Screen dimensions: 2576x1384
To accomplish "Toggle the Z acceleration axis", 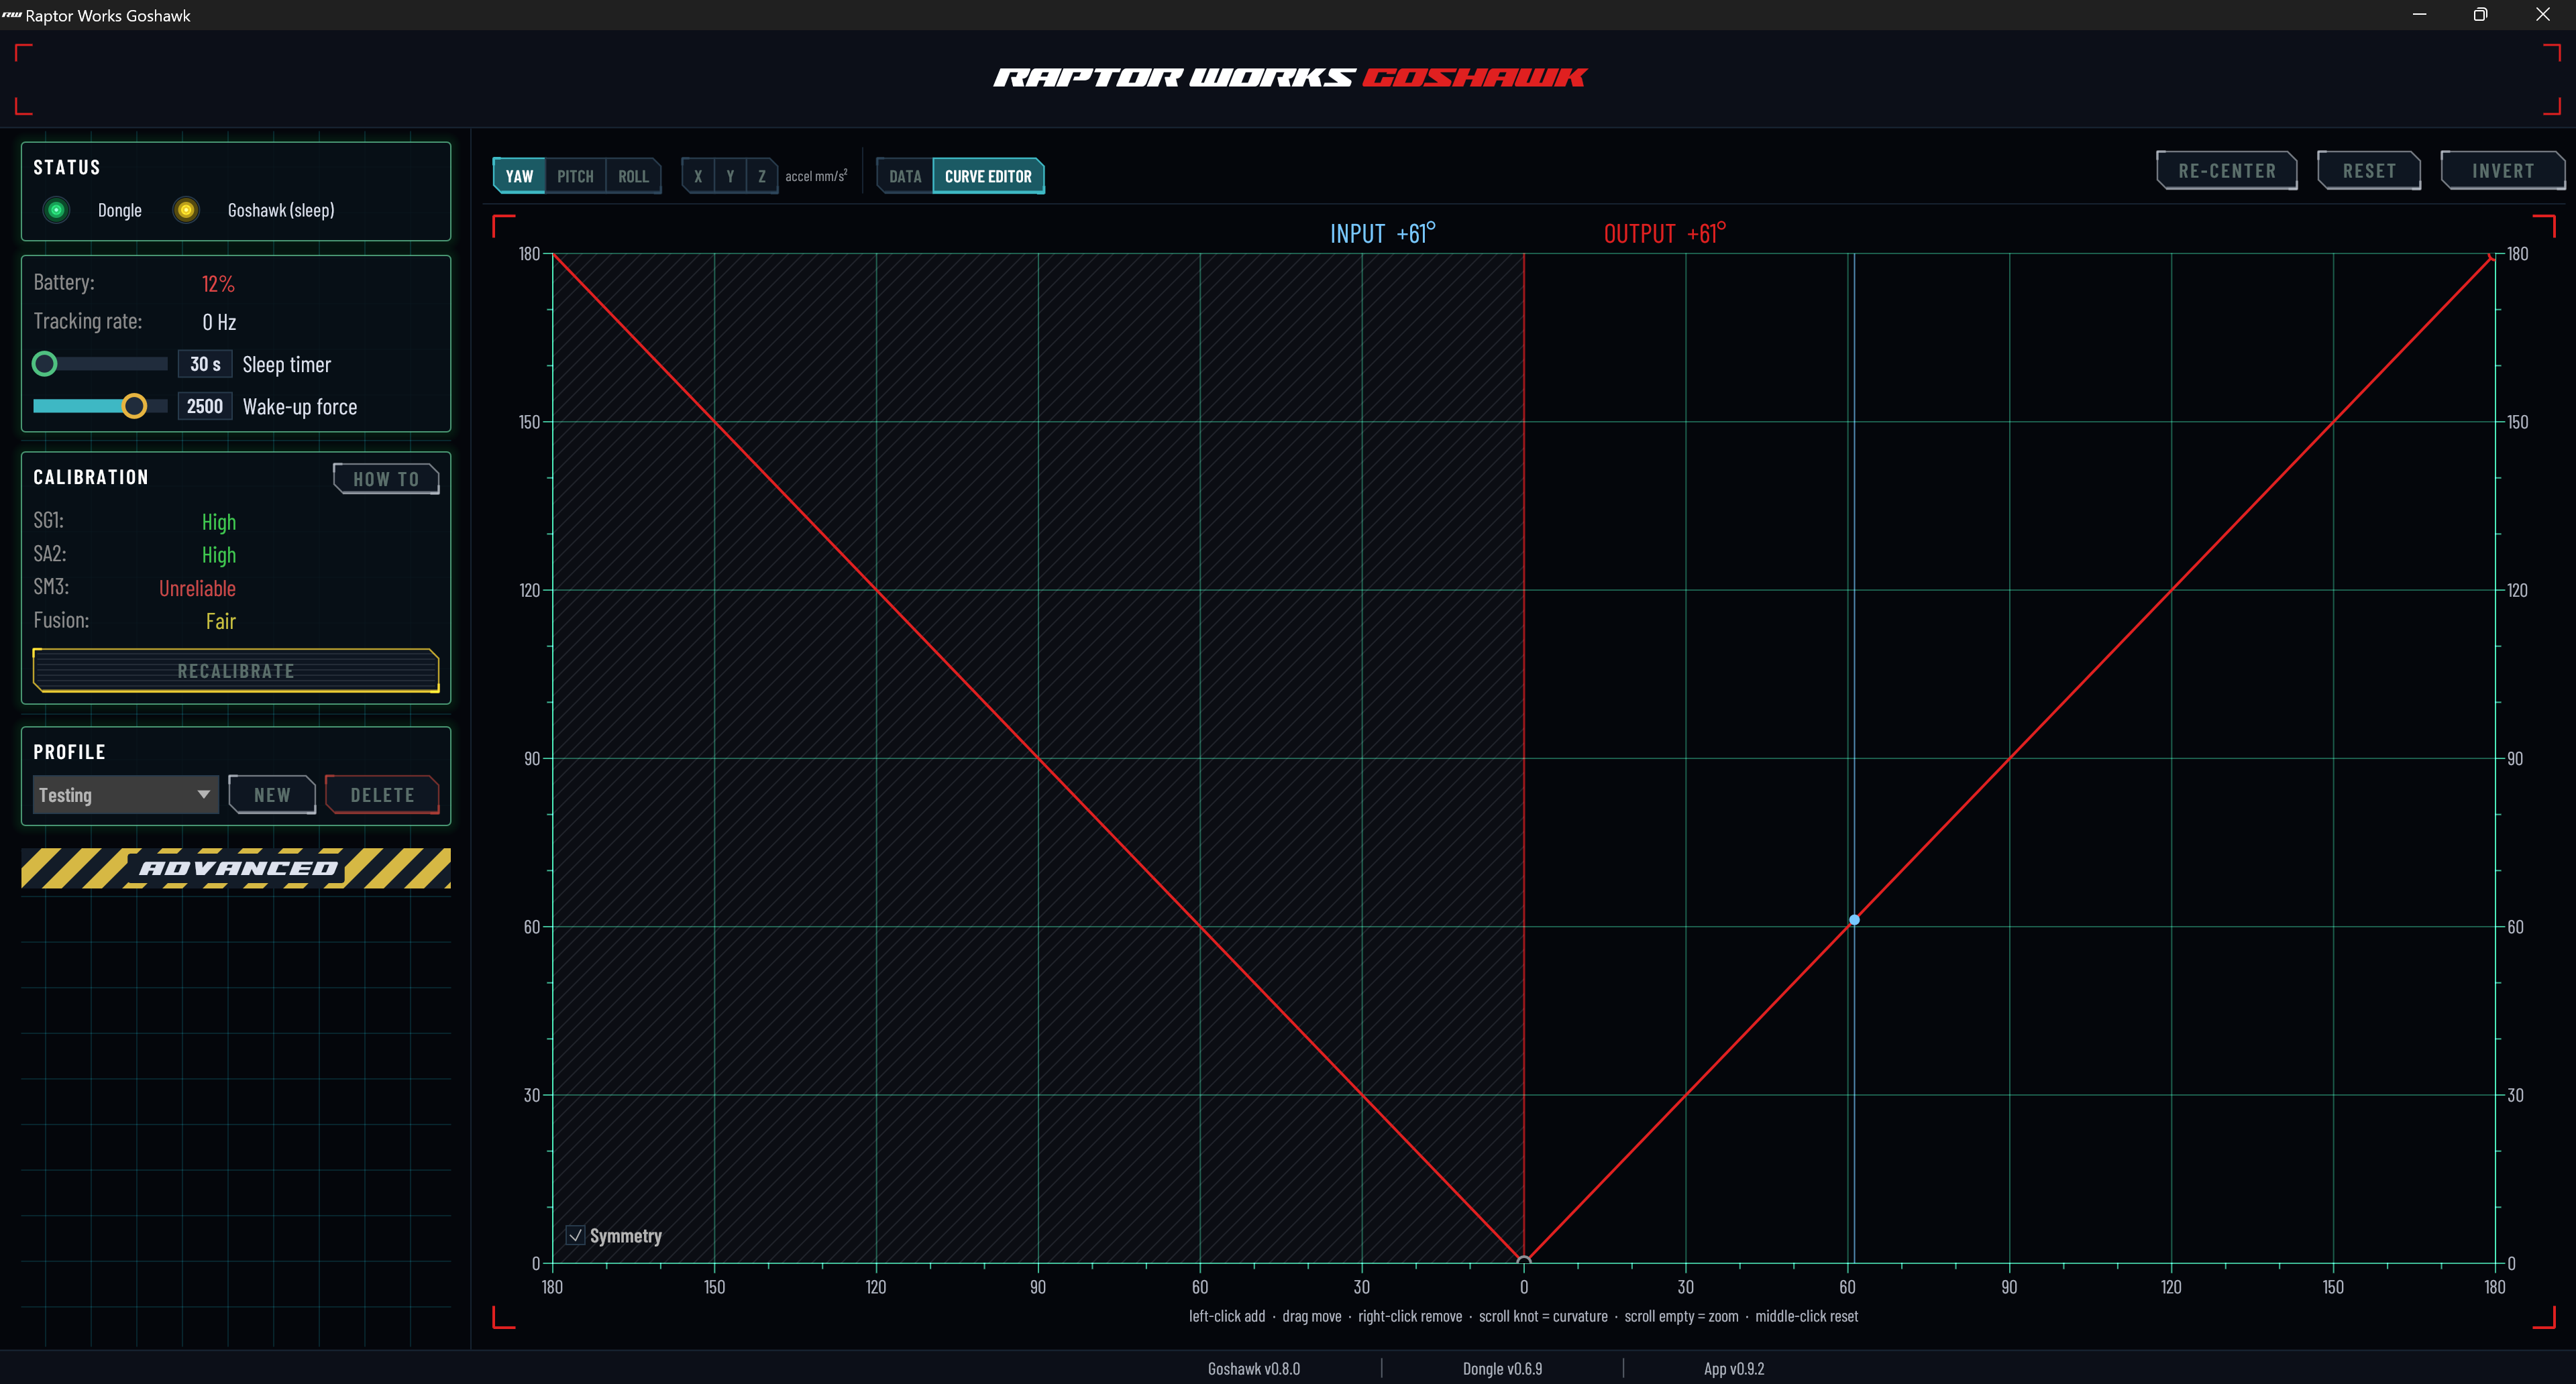I will pos(762,176).
